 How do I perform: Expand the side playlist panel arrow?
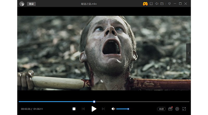point(188,53)
